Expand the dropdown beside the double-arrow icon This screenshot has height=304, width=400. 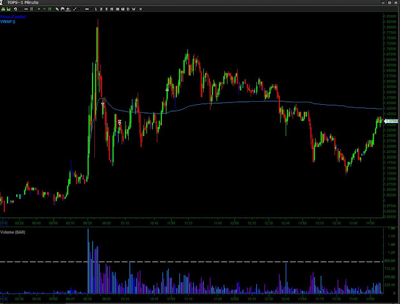tap(91, 9)
